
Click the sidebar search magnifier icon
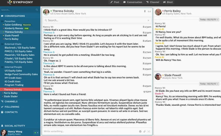(37, 10)
